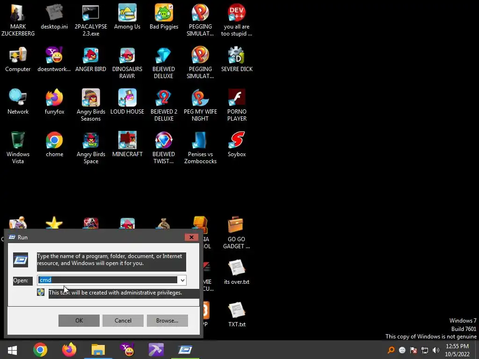
Task: Select the ANGER BIRD shortcut
Action: point(91,59)
